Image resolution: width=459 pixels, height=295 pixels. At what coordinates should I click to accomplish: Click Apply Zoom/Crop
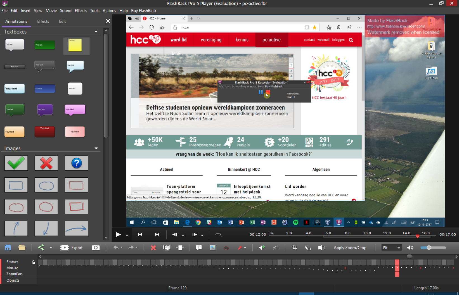tap(350, 248)
